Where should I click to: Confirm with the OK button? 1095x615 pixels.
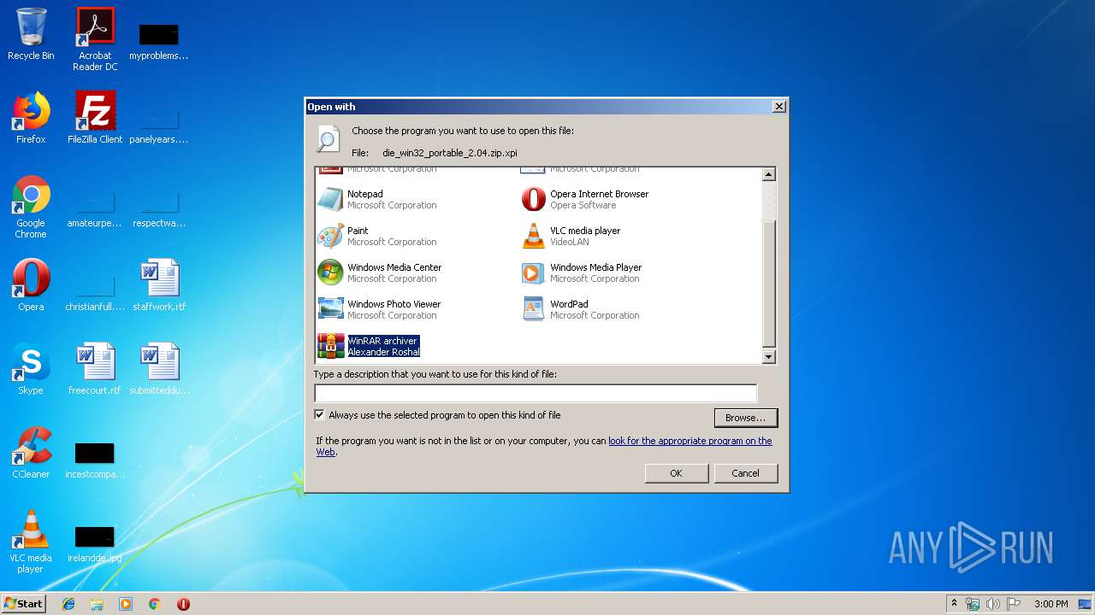coord(676,473)
